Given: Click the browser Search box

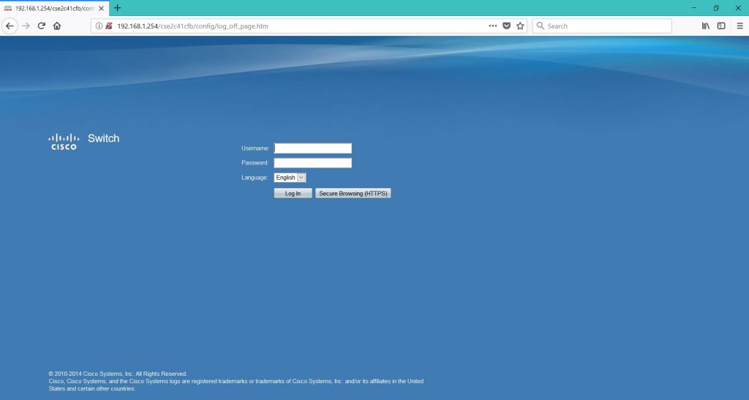Looking at the screenshot, I should pyautogui.click(x=602, y=26).
